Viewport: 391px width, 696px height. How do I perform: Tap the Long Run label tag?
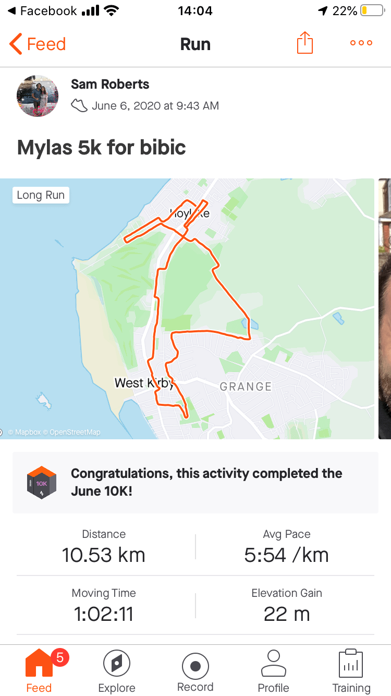coord(41,195)
